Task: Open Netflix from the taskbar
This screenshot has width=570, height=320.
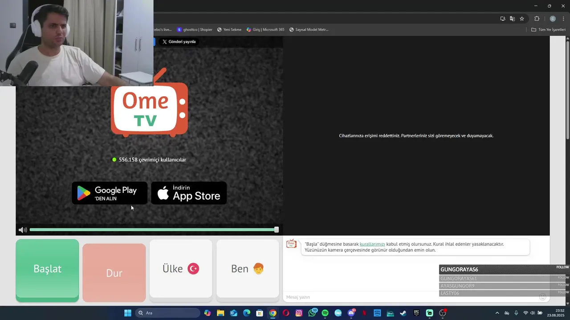Action: point(364,313)
